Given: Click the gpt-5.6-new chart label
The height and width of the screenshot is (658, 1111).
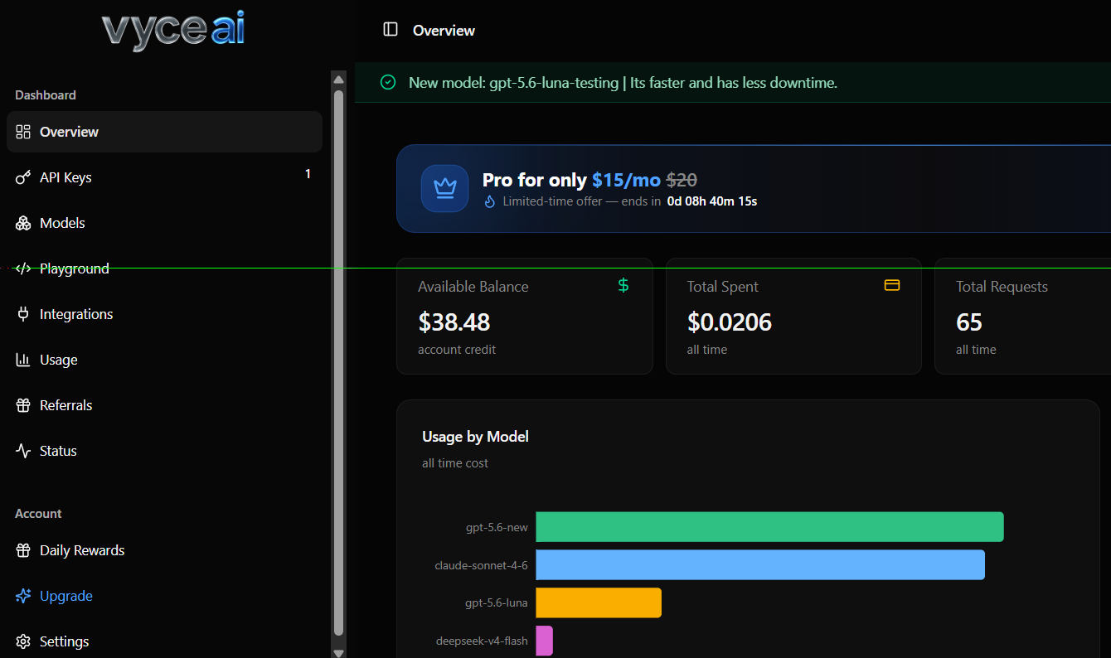Looking at the screenshot, I should click(x=497, y=527).
